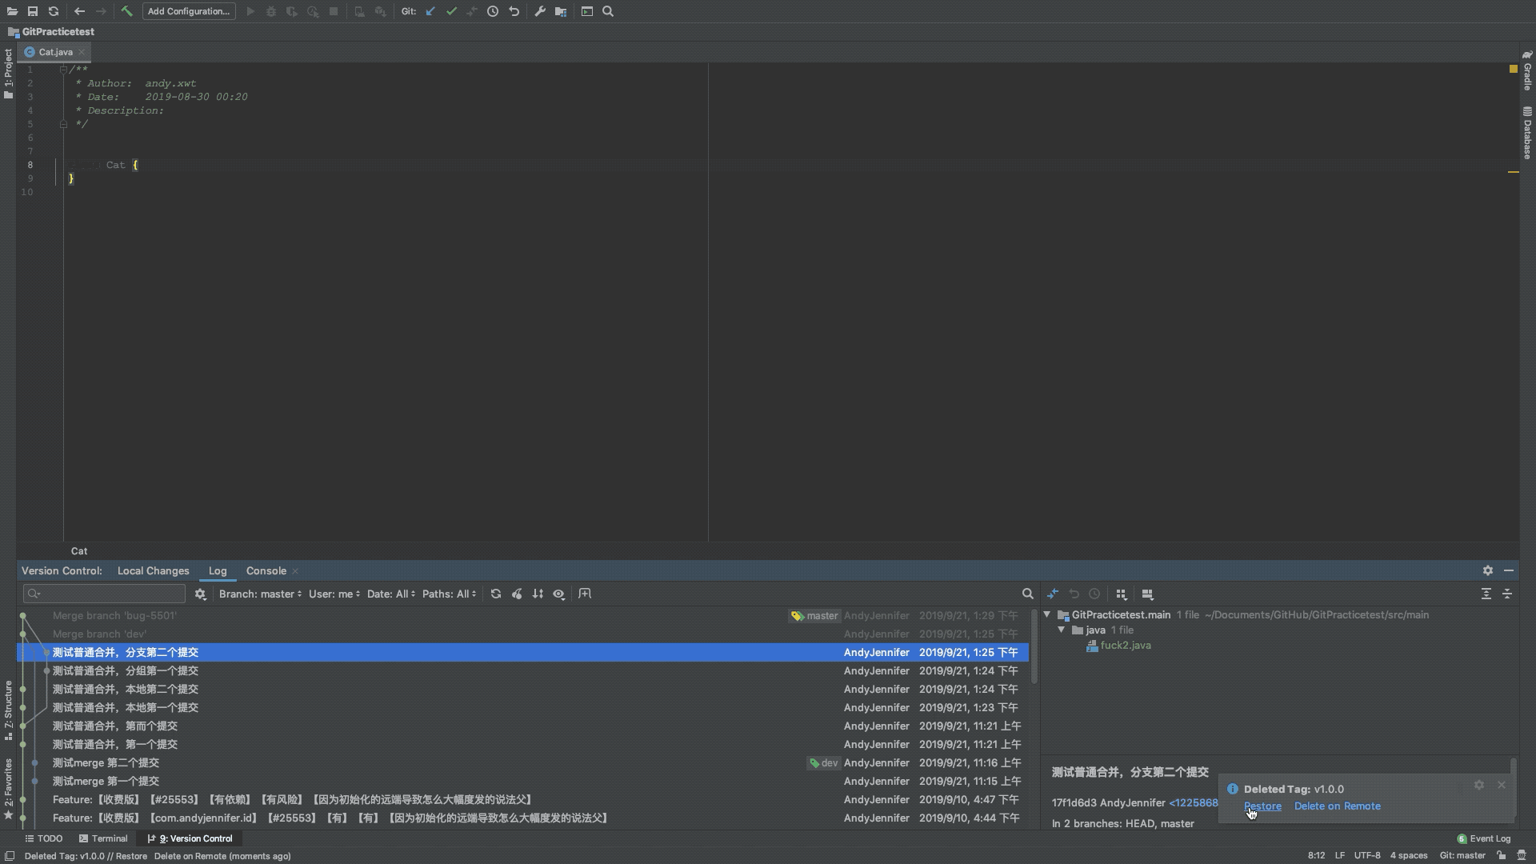Revert changes with the Git rollback arrow
Screen dimensions: 1536x864
pyautogui.click(x=514, y=11)
